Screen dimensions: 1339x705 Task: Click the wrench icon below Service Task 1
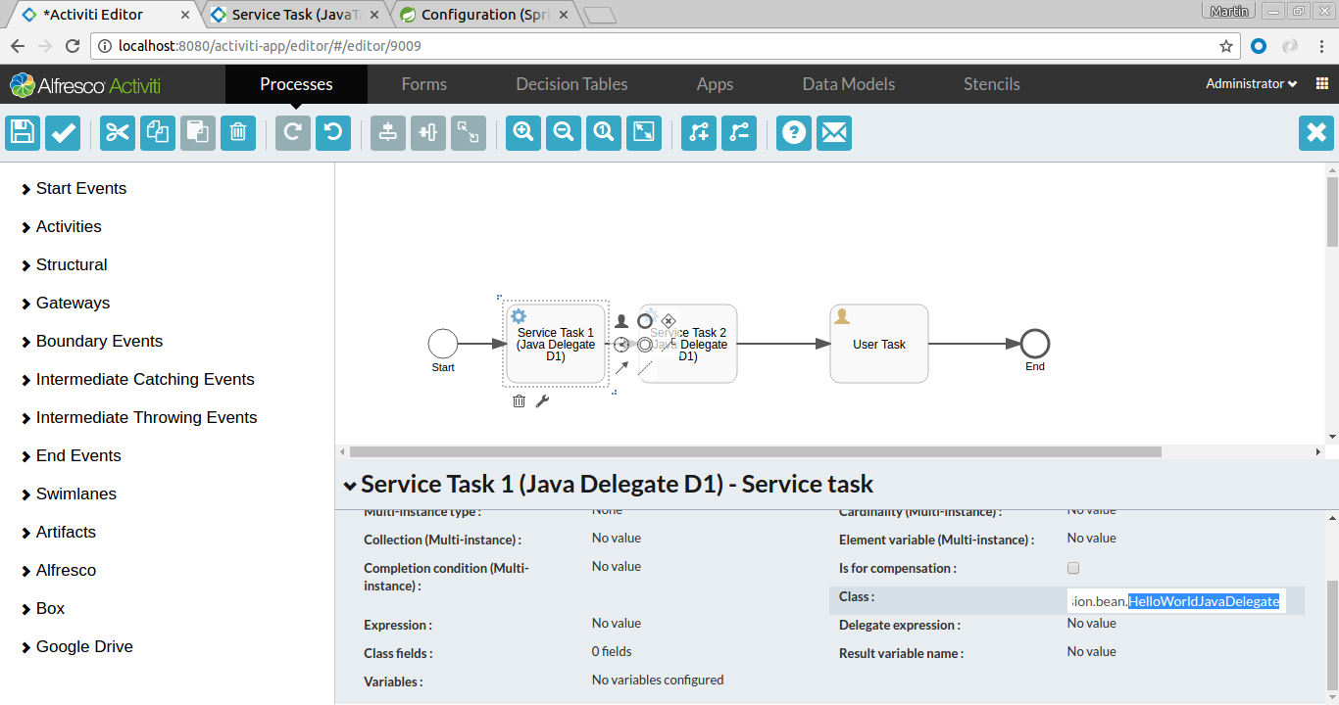(x=542, y=400)
